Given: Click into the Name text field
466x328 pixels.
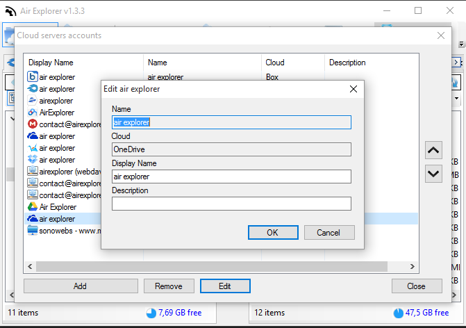Looking at the screenshot, I should [x=231, y=122].
